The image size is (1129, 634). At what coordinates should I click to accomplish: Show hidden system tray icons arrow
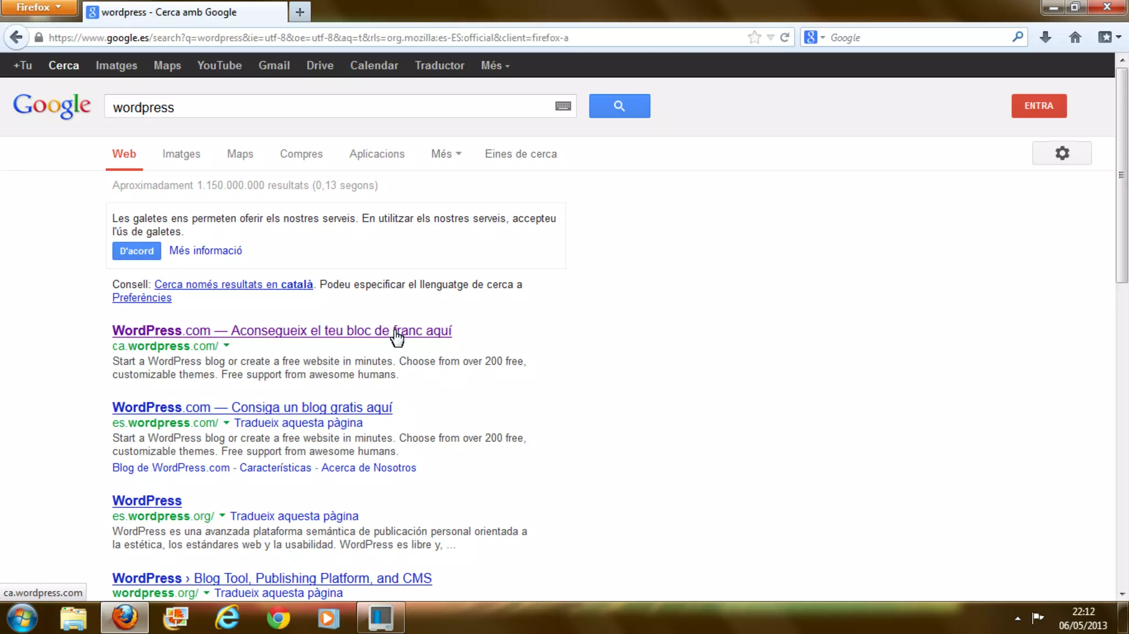(x=1018, y=619)
